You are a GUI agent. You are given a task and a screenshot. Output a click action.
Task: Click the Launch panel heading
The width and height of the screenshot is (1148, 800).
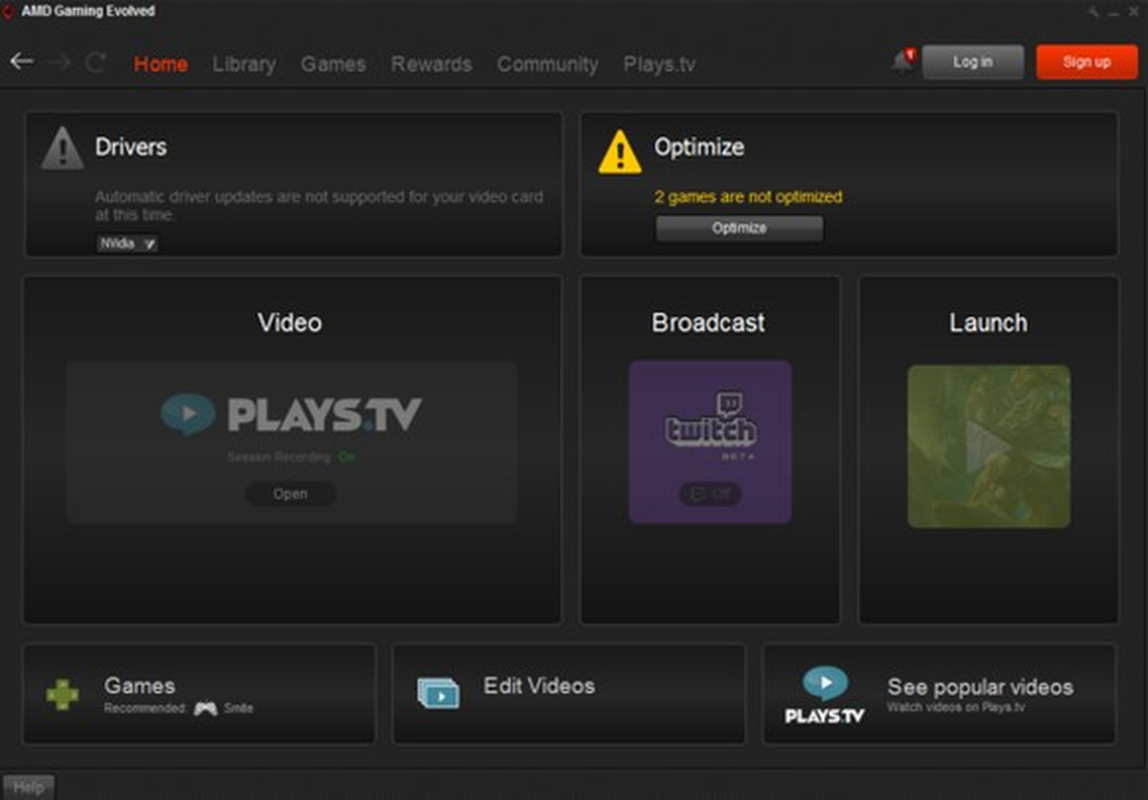988,322
